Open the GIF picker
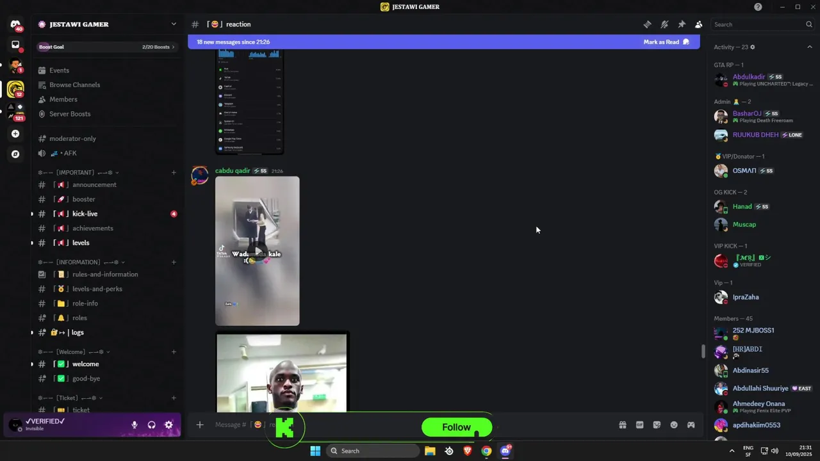Viewport: 820px width, 461px height. pyautogui.click(x=639, y=425)
